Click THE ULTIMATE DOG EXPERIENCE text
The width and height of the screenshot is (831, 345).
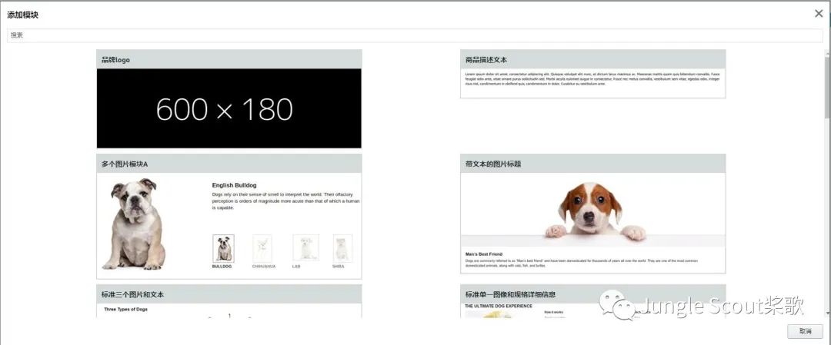click(498, 306)
